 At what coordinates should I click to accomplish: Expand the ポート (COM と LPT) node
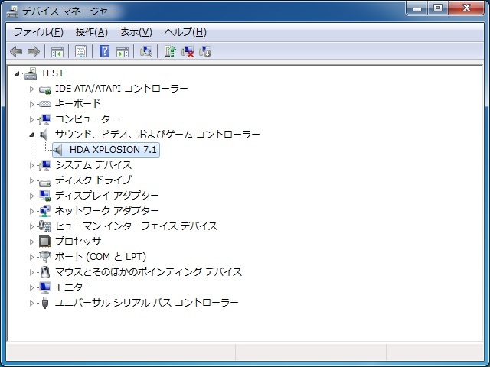[31, 257]
